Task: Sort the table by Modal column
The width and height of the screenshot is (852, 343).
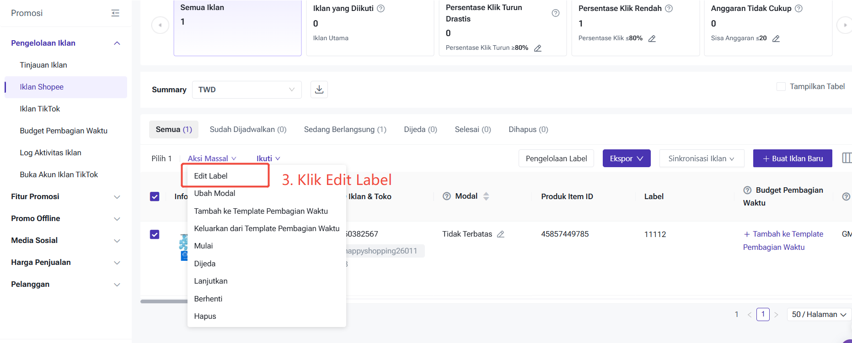Action: 486,196
